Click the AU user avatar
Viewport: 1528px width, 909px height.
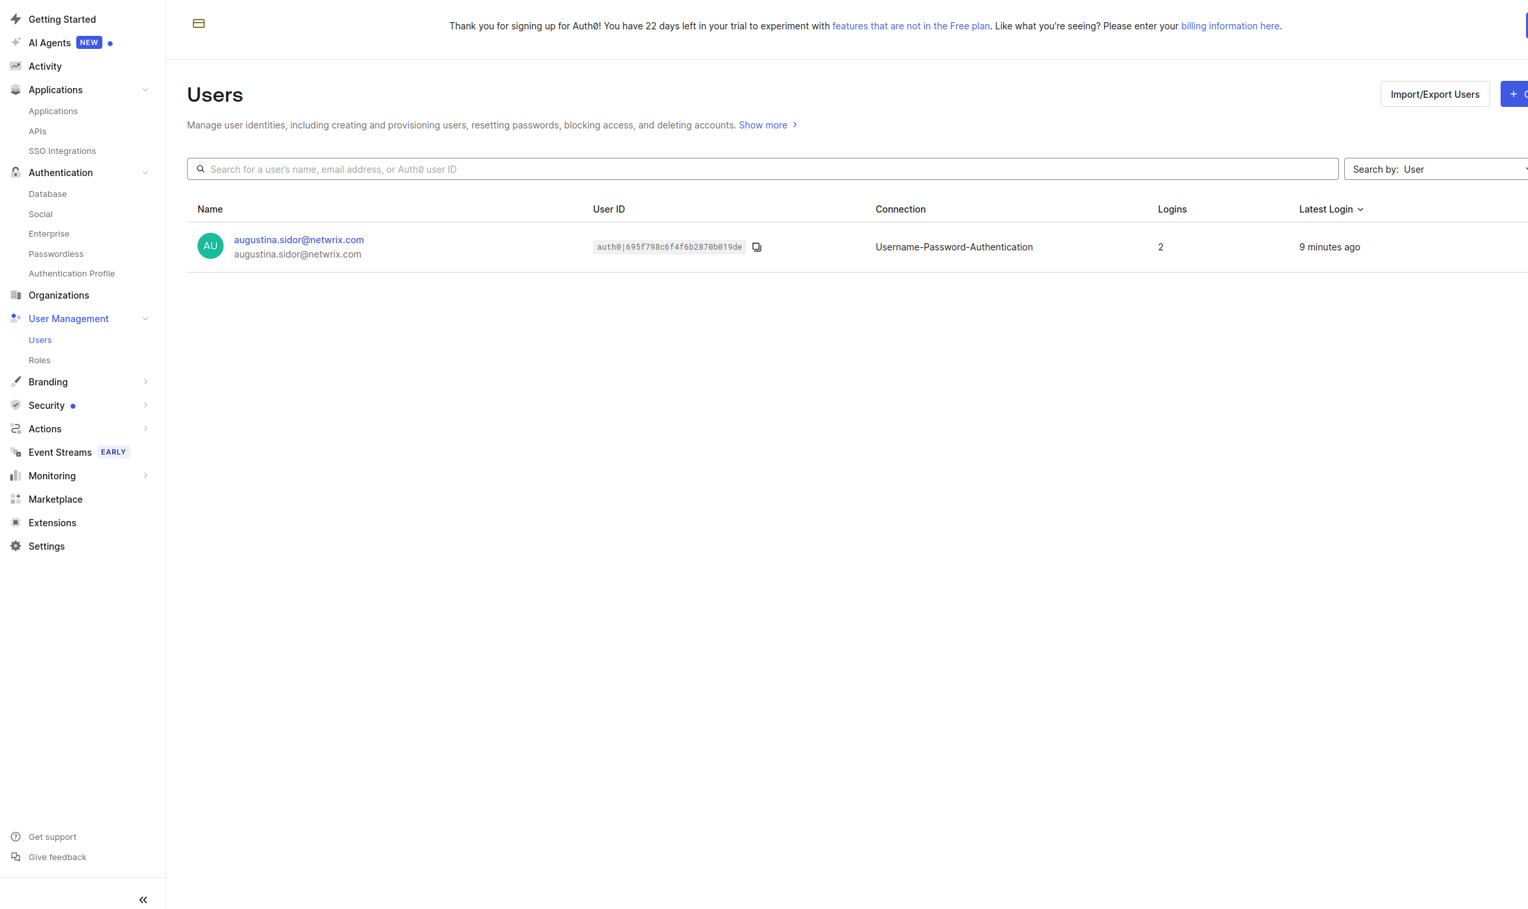[211, 246]
